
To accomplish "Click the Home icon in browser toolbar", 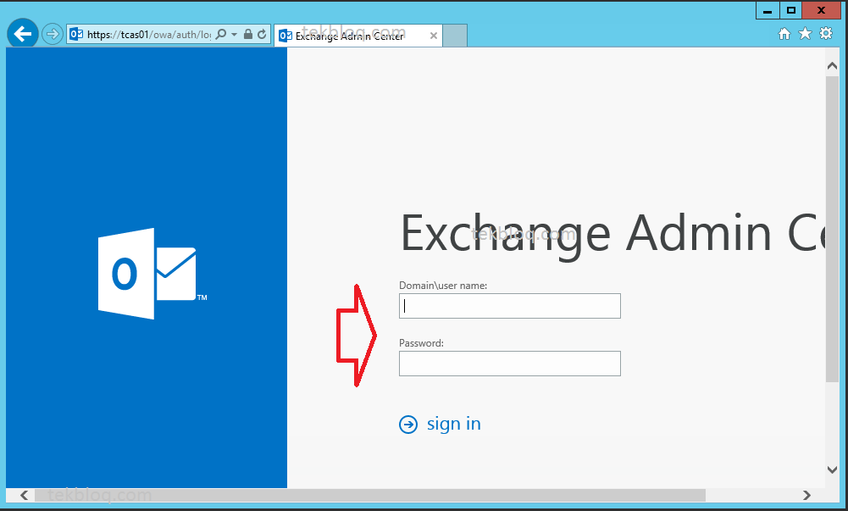I will [x=784, y=34].
